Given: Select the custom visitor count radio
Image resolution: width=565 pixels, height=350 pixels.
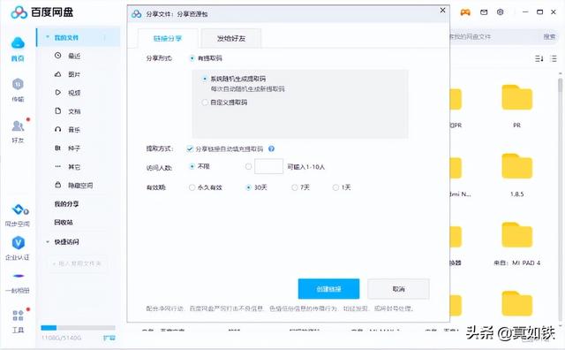Looking at the screenshot, I should point(248,166).
